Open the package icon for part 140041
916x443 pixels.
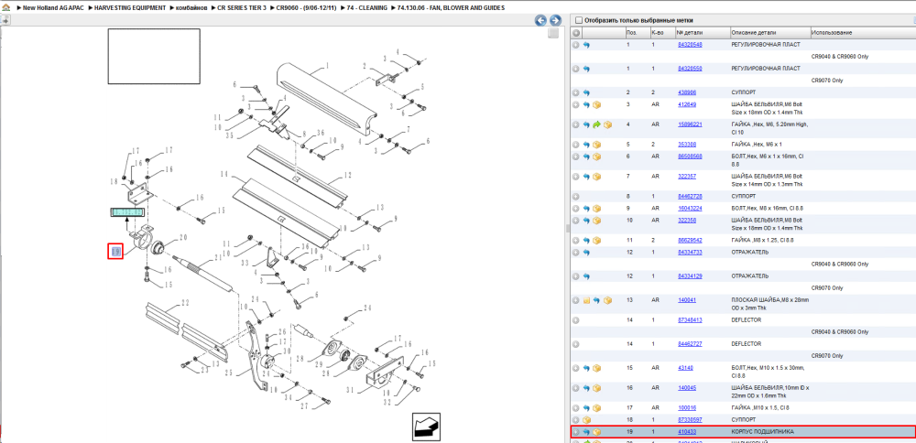point(607,300)
